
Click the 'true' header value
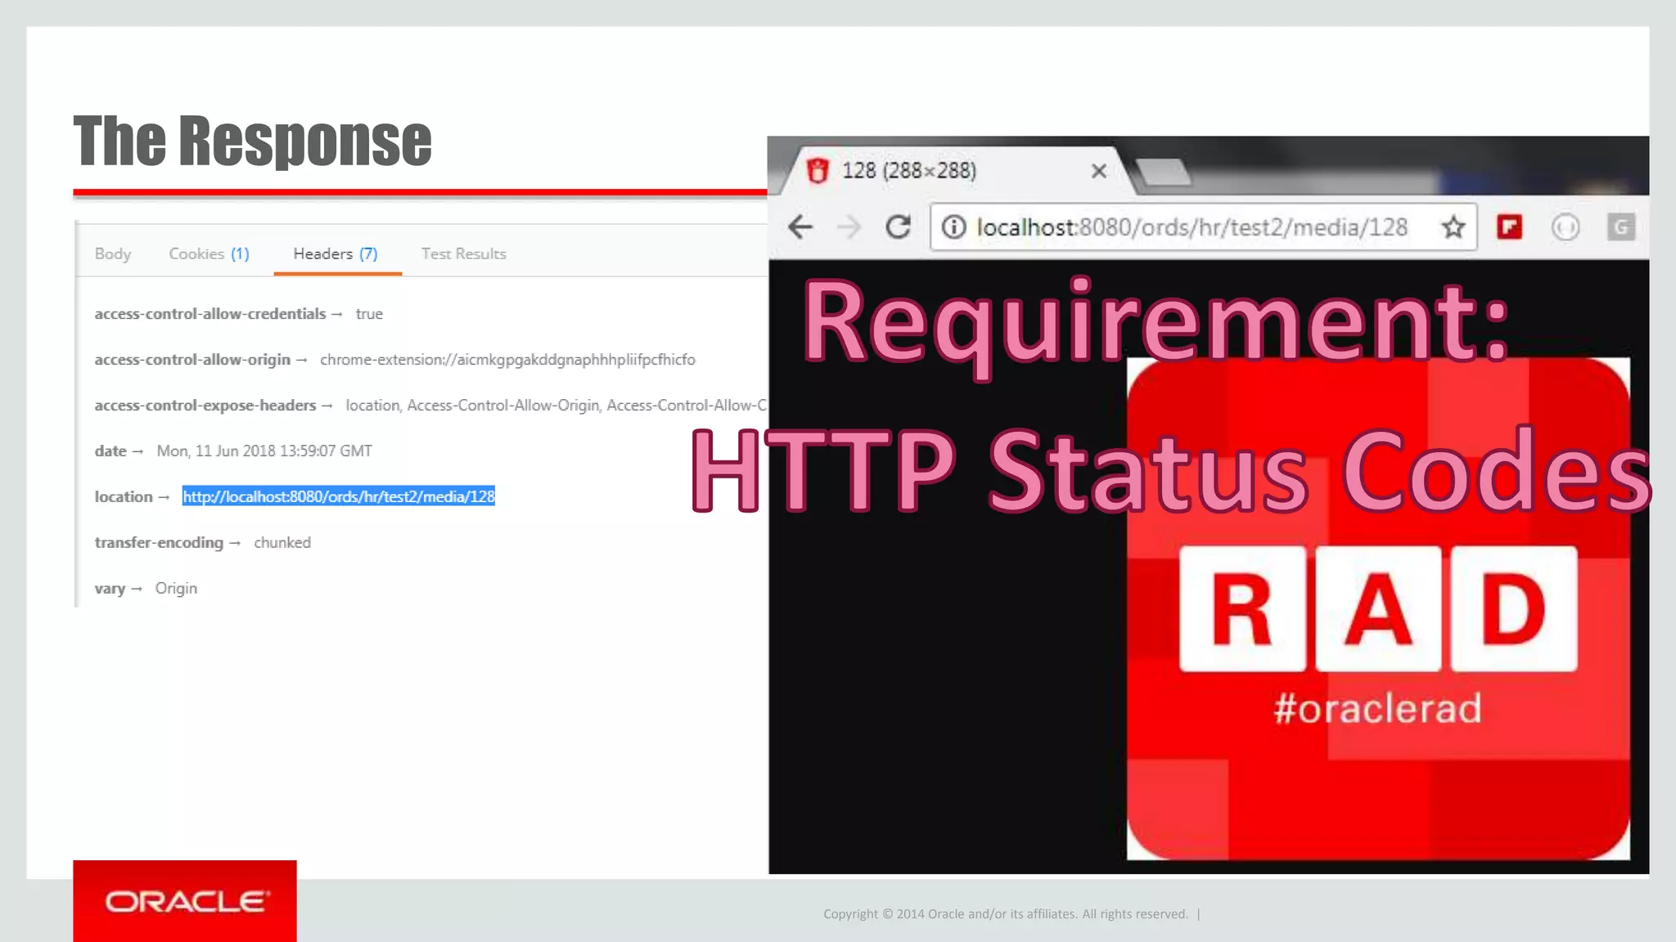[369, 314]
